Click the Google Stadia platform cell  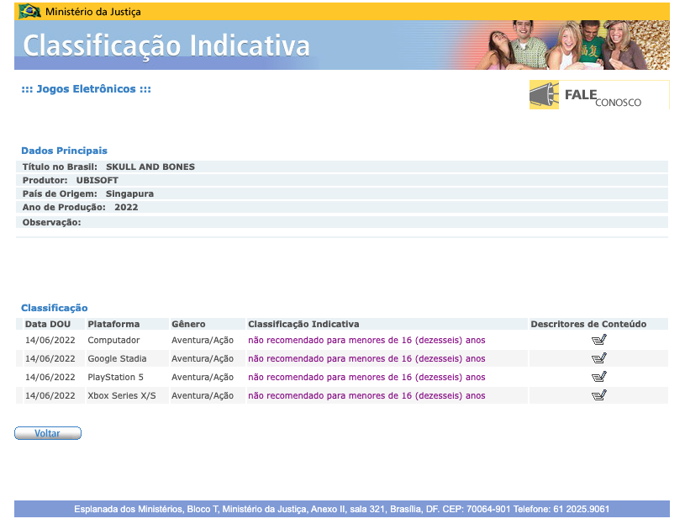point(117,358)
